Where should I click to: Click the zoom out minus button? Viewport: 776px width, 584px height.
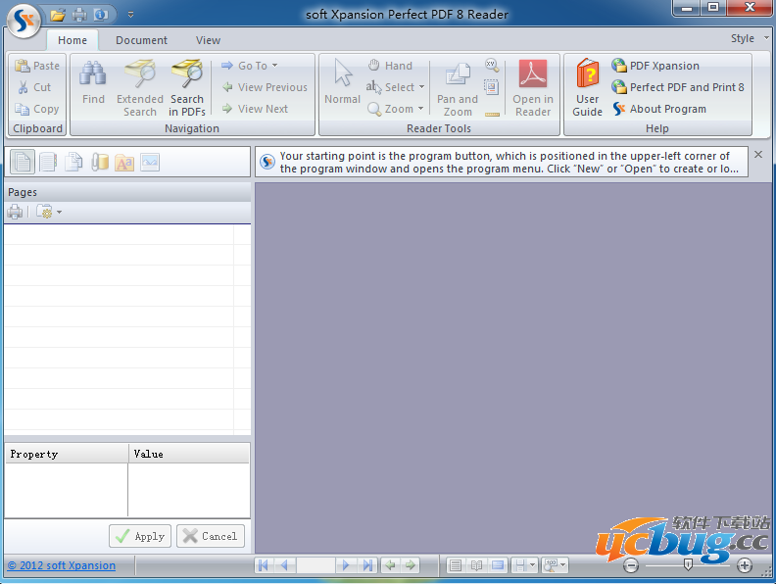631,565
